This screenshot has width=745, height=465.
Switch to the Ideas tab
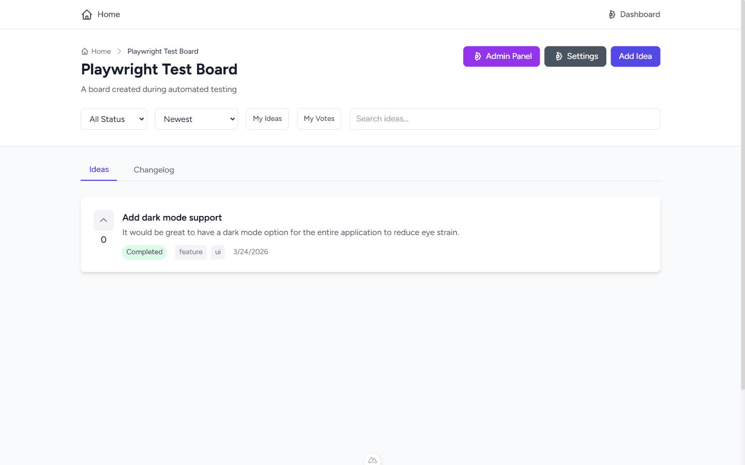(99, 169)
